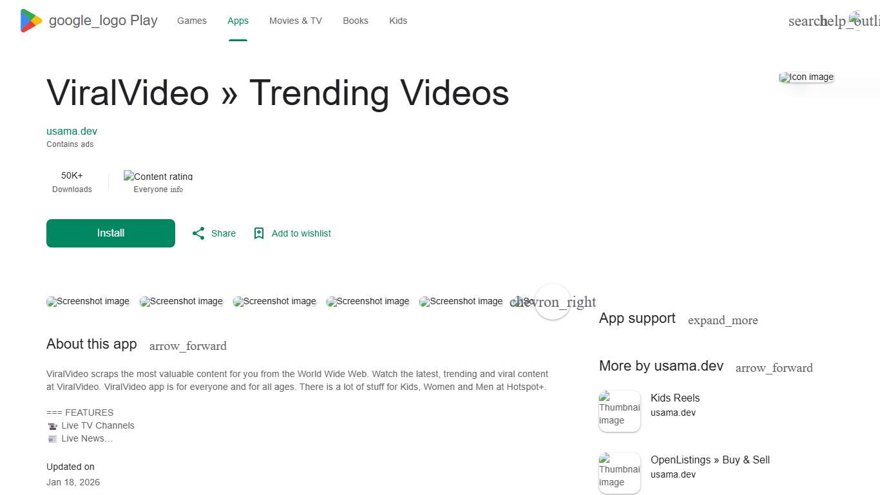
Task: Click the Install button
Action: 110,233
